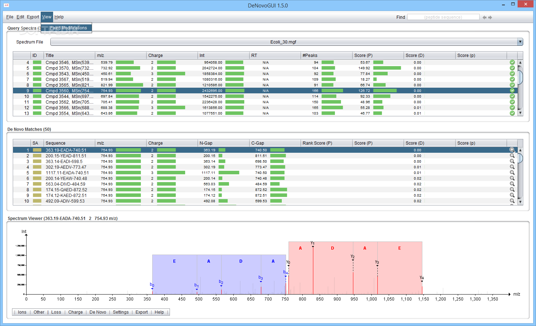Select spectrum row Cmpd 3570
This screenshot has height=326, width=536.
pyautogui.click(x=265, y=68)
